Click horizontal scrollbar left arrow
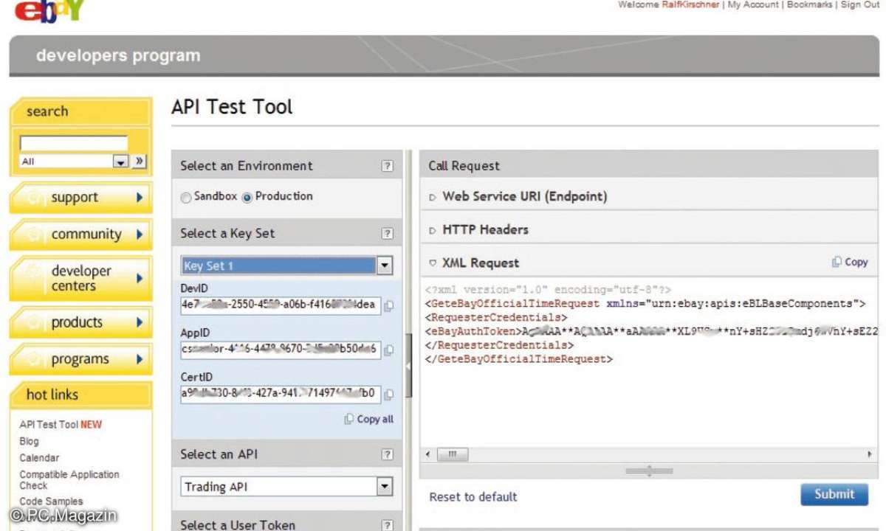This screenshot has height=531, width=886. (x=428, y=454)
